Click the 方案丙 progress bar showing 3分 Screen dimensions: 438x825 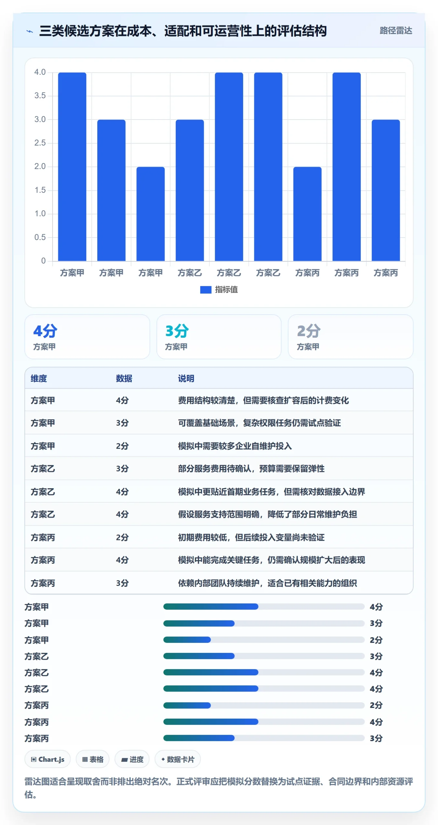point(264,738)
